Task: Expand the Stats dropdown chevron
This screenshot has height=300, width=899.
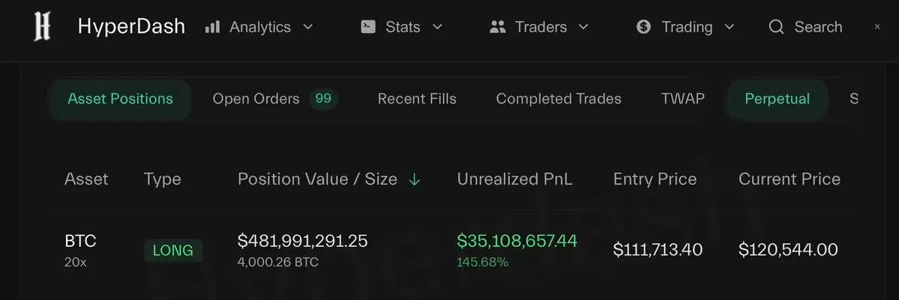Action: point(437,27)
